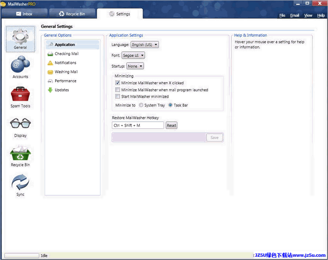Open the File menu
The image size is (328, 260).
coord(282,15)
